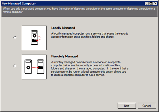Select the Remotely Managed radio button
This screenshot has width=159, height=112.
pyautogui.click(x=15, y=66)
